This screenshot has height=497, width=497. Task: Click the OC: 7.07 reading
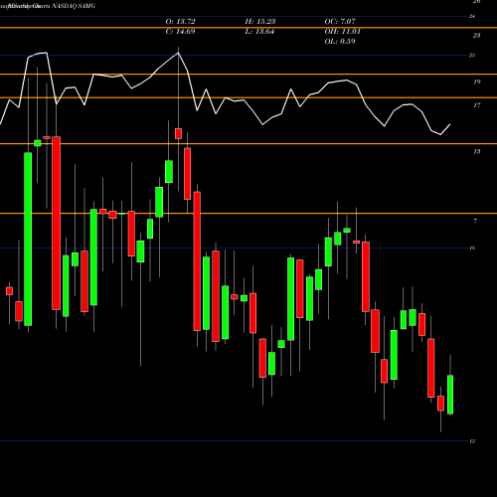point(340,22)
